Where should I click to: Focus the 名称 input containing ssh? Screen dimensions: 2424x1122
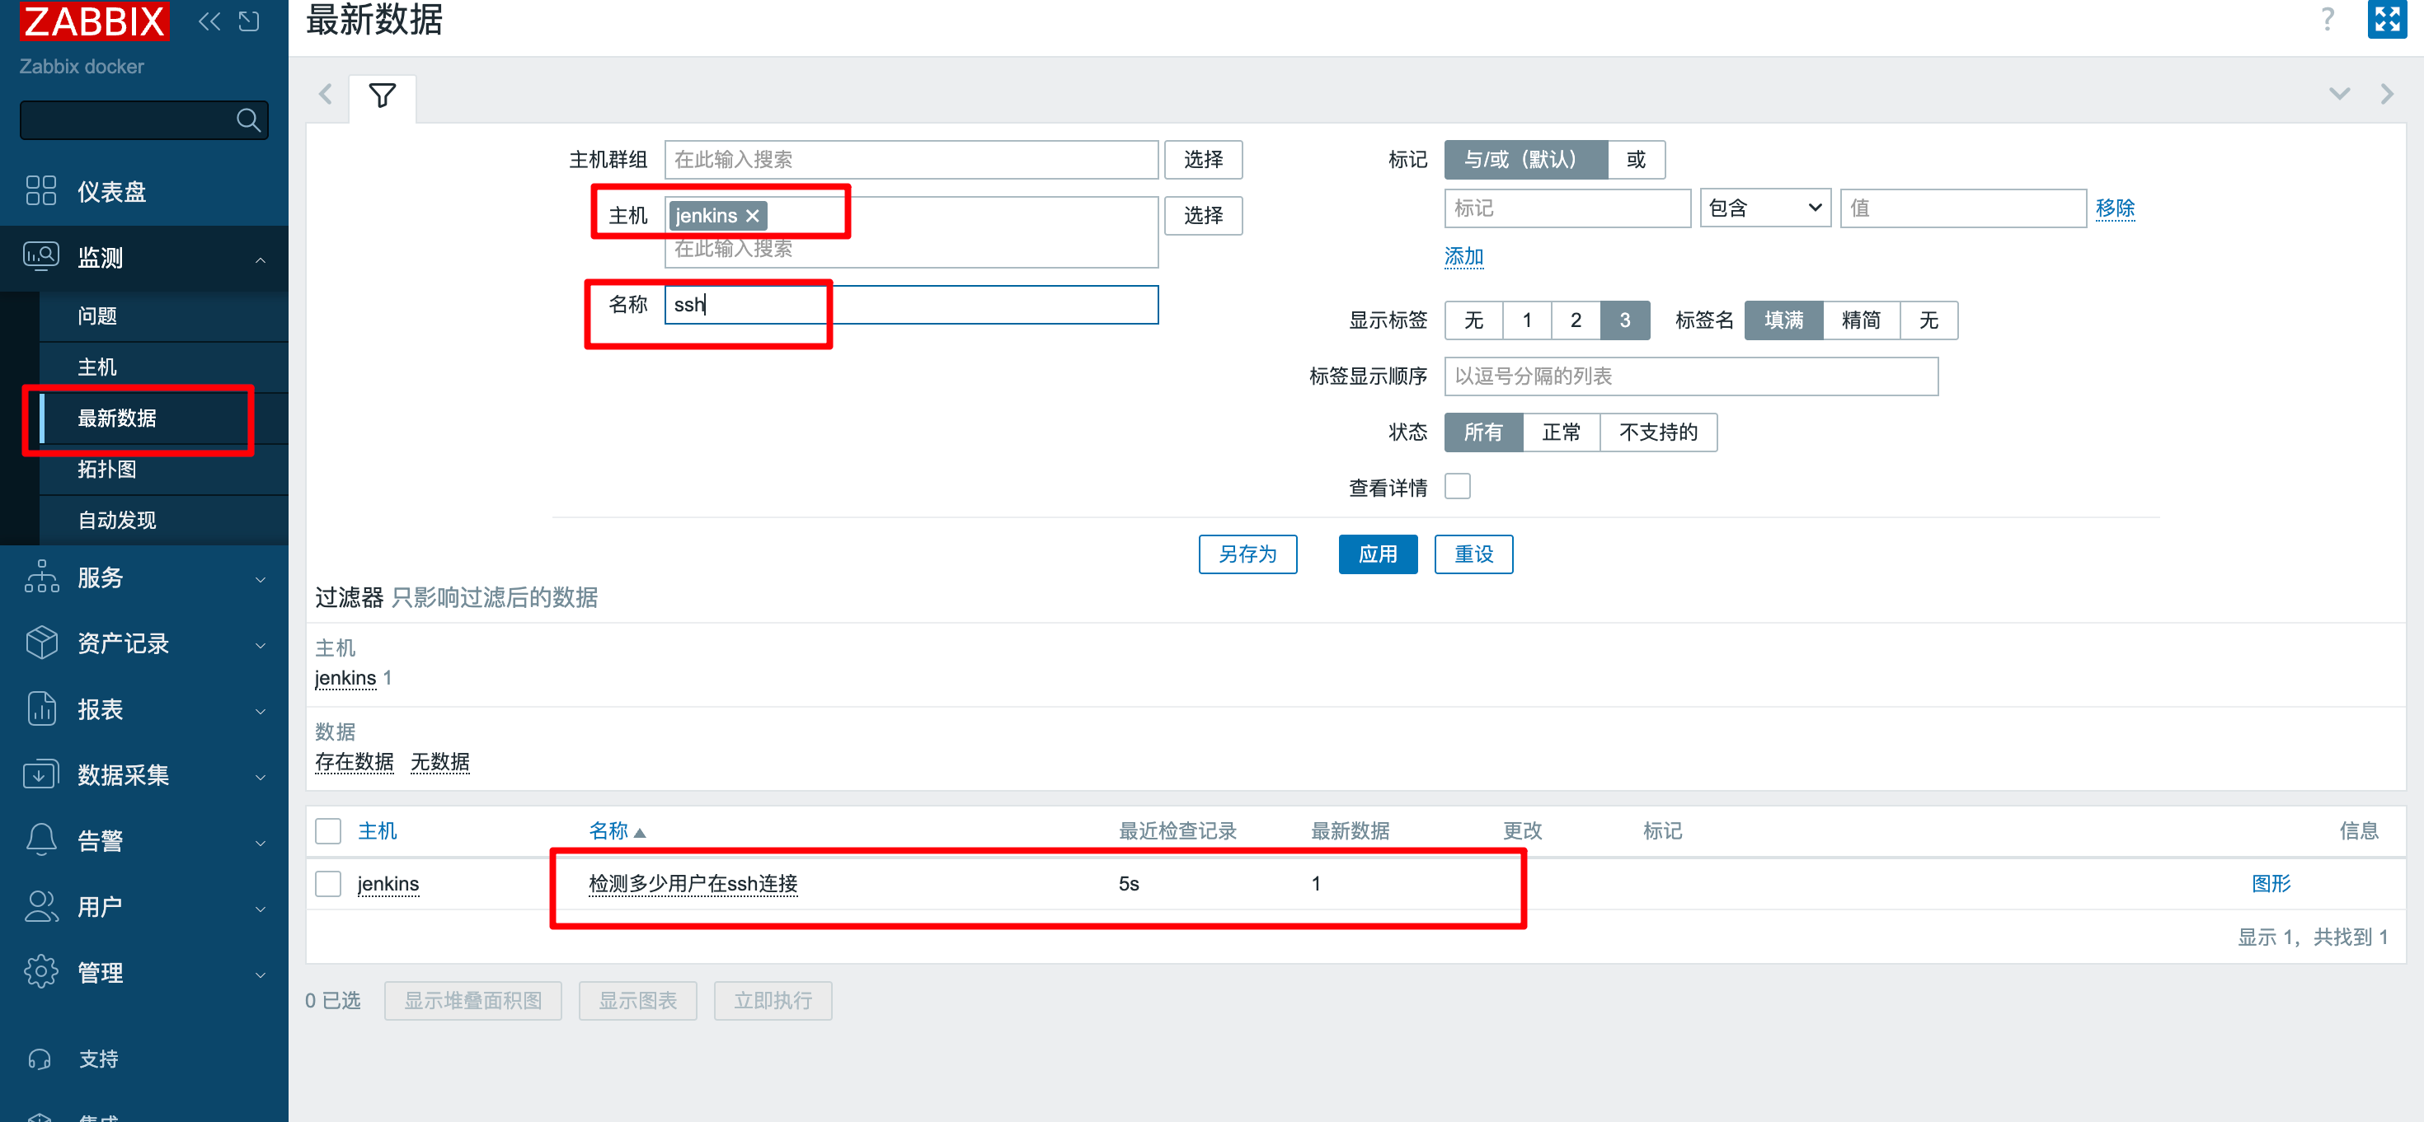point(910,305)
